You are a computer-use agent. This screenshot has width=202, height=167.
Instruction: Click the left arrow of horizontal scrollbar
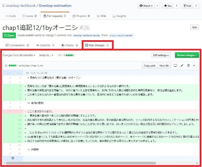[x=5, y=163]
